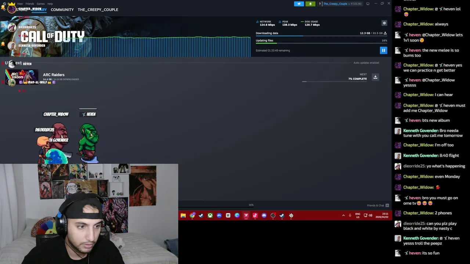Click the 7% COMPLETE label
Image resolution: width=470 pixels, height=264 pixels.
click(x=358, y=79)
